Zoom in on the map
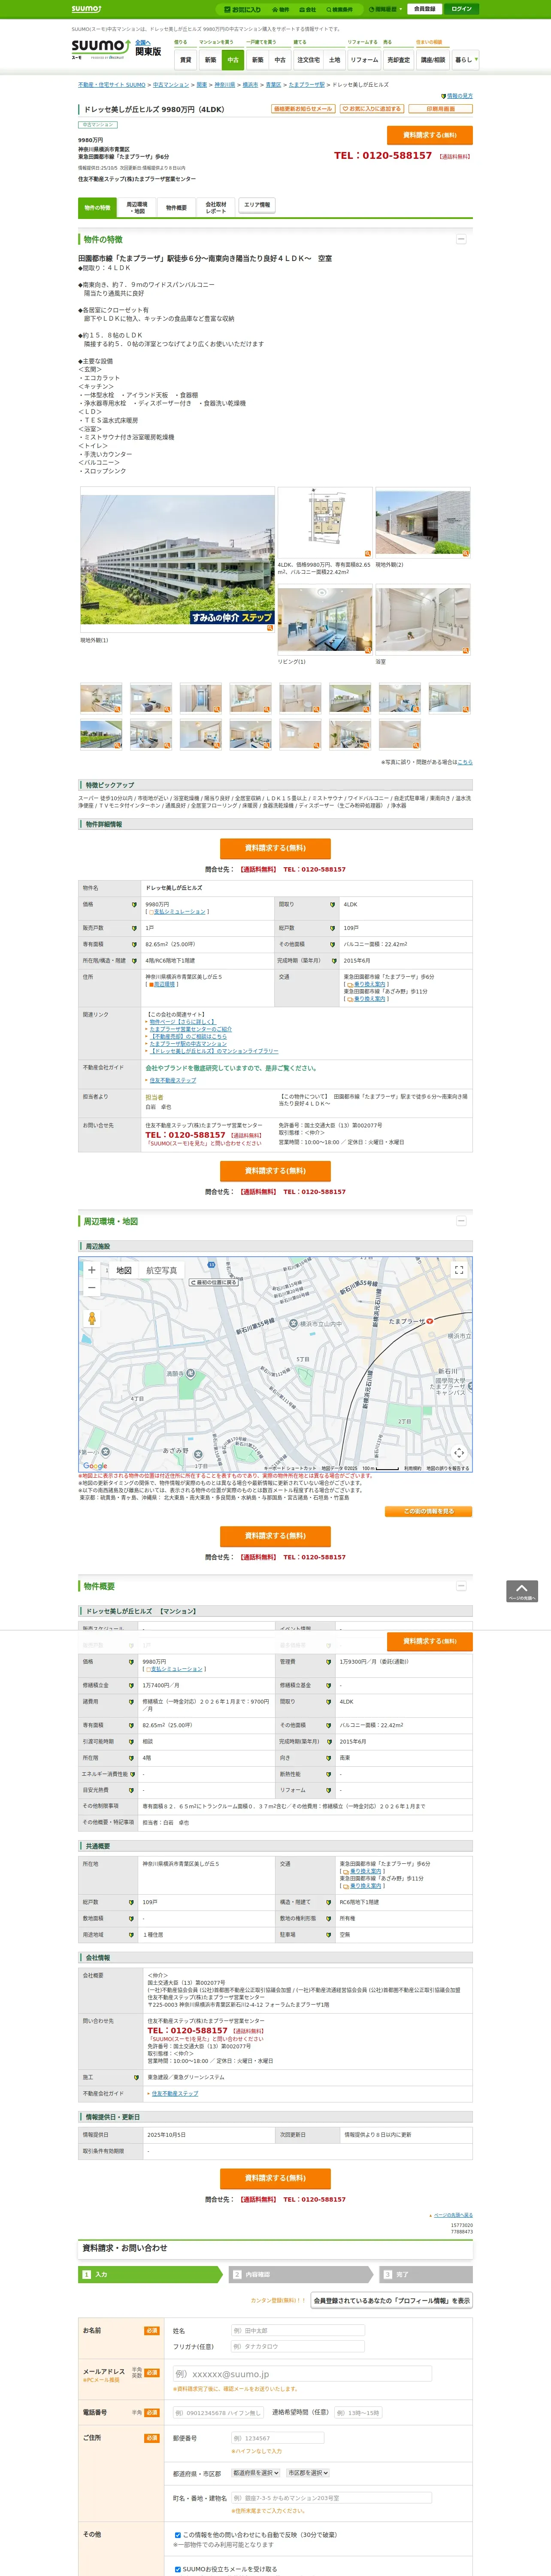Viewport: 551px width, 2576px height. pos(92,1270)
